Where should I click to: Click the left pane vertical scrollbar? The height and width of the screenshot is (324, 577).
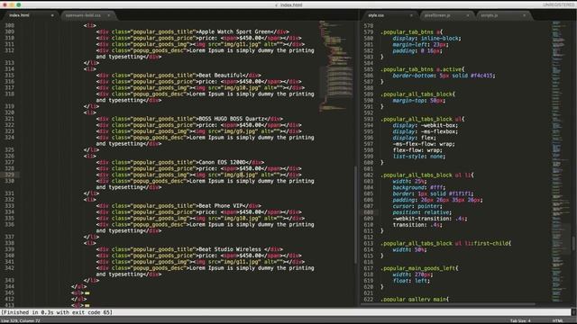point(355,215)
